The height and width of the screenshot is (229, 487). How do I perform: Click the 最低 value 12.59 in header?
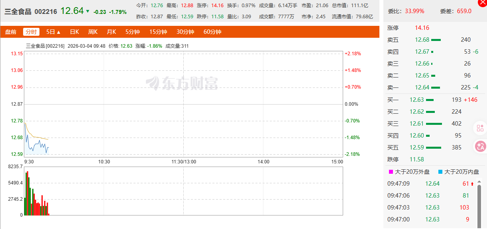coord(187,16)
